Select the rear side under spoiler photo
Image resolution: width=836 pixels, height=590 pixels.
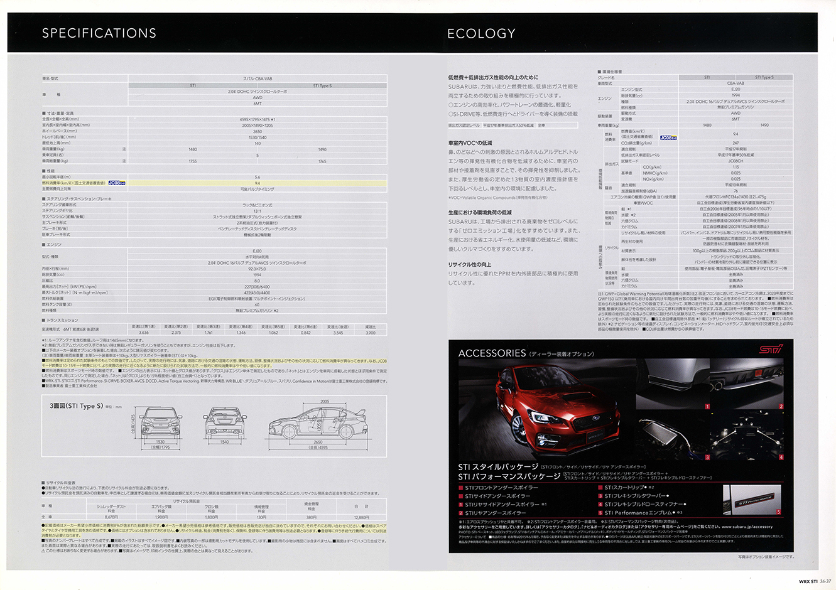674,384
